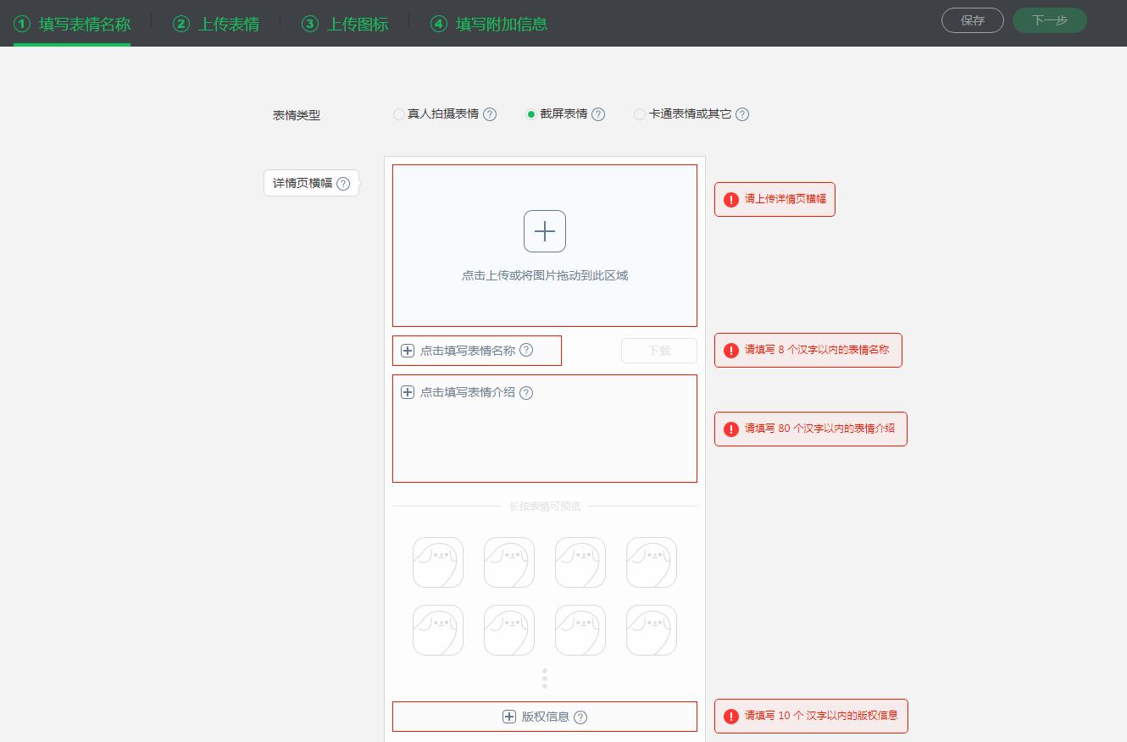This screenshot has width=1127, height=742.
Task: Switch to step ② 上传表情
Action: tap(215, 25)
